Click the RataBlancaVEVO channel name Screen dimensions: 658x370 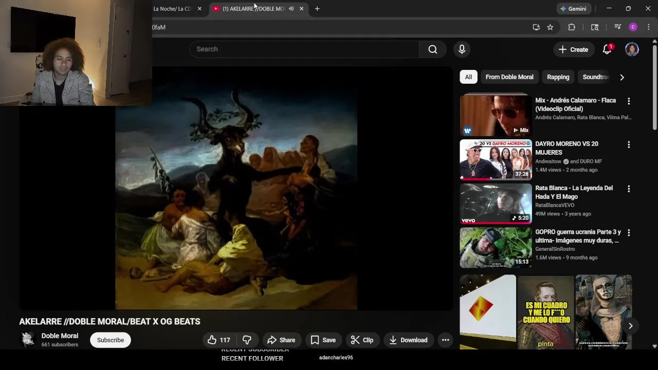[555, 205]
